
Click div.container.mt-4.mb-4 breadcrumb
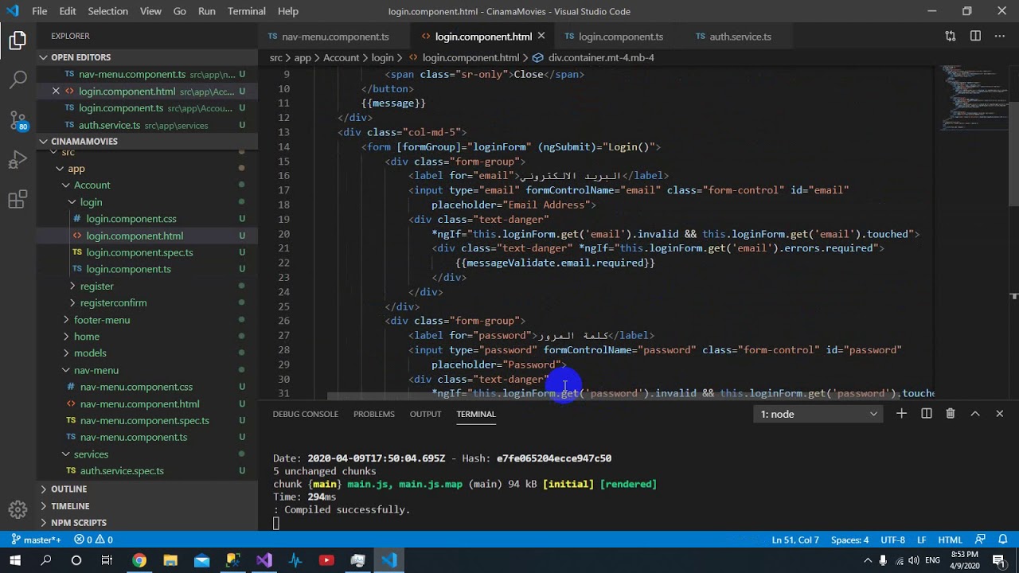pyautogui.click(x=593, y=58)
